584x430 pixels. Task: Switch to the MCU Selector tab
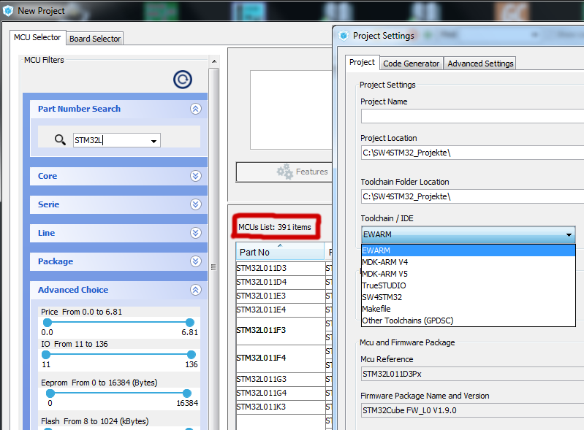coord(37,37)
